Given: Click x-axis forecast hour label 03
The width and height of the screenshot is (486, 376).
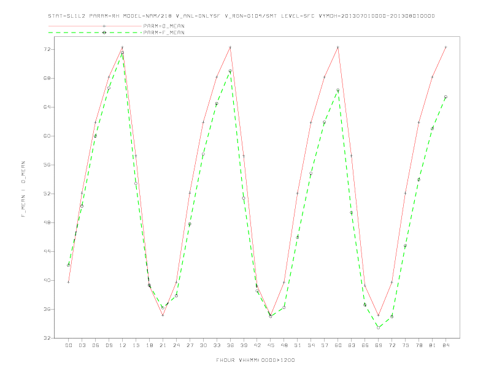Looking at the screenshot, I should (x=82, y=345).
